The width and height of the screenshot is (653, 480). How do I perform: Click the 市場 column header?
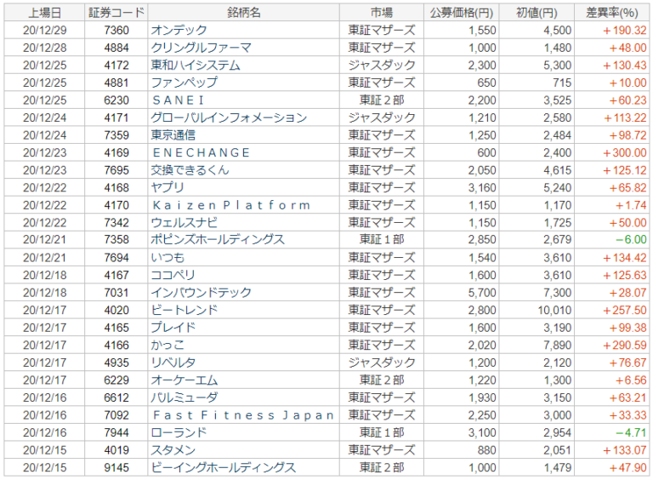pos(381,13)
